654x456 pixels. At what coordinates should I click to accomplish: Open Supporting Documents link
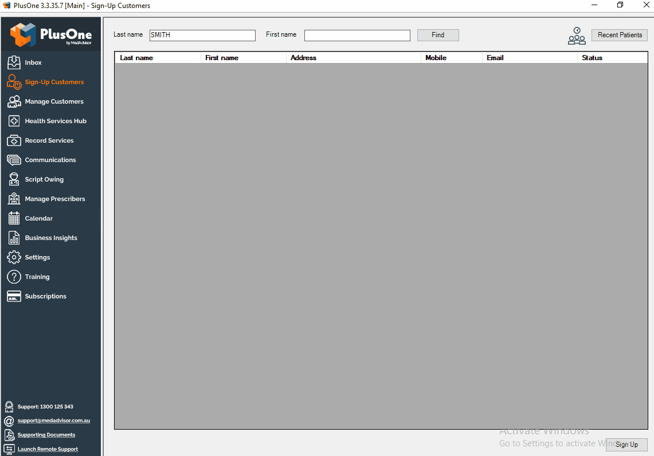(x=46, y=435)
